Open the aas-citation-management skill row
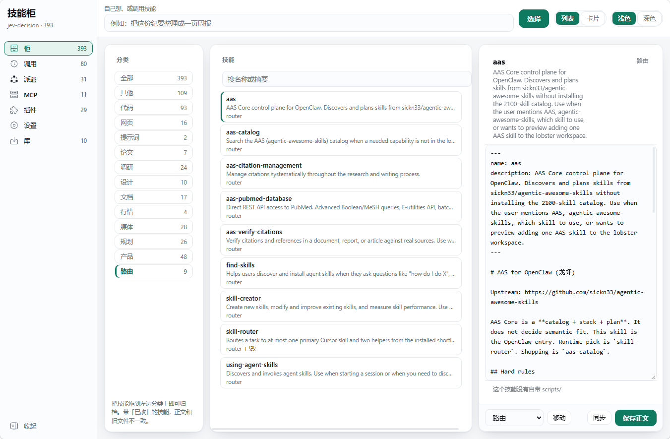 click(341, 174)
